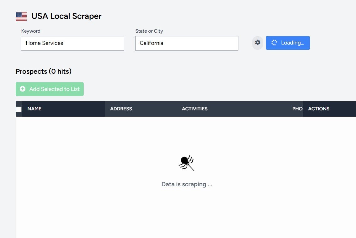The height and width of the screenshot is (238, 356).
Task: Click the plus icon on Add Selected
Action: (23, 89)
